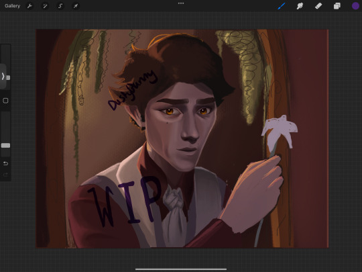
Task: Click the brush size slider handle
Action: [x=8, y=77]
